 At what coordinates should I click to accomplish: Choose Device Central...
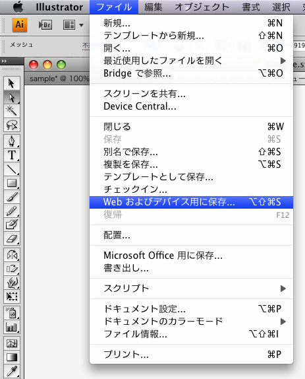coord(192,106)
